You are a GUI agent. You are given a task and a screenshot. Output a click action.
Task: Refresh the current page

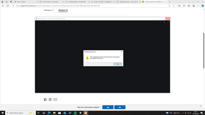(8, 6)
